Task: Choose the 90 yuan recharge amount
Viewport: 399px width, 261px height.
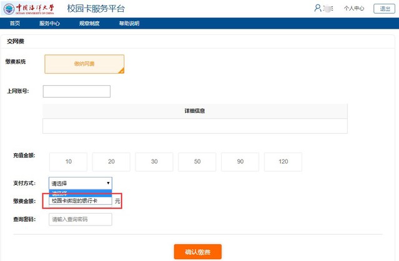Action: pos(240,162)
